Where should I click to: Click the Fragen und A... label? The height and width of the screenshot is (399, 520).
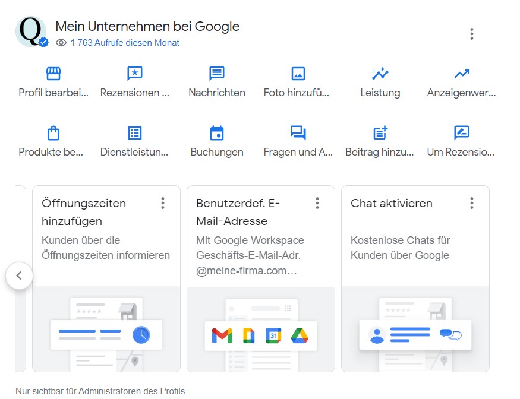pos(298,152)
